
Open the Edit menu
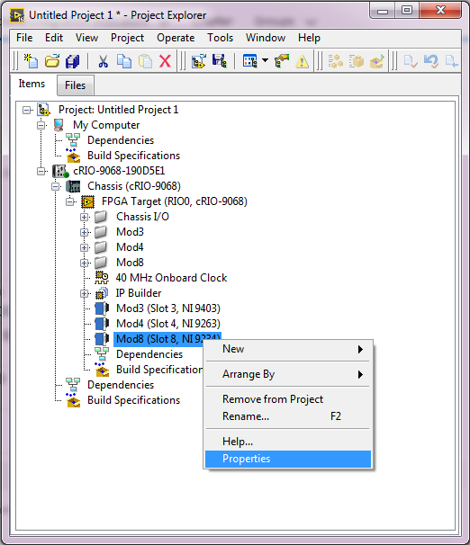pos(54,38)
